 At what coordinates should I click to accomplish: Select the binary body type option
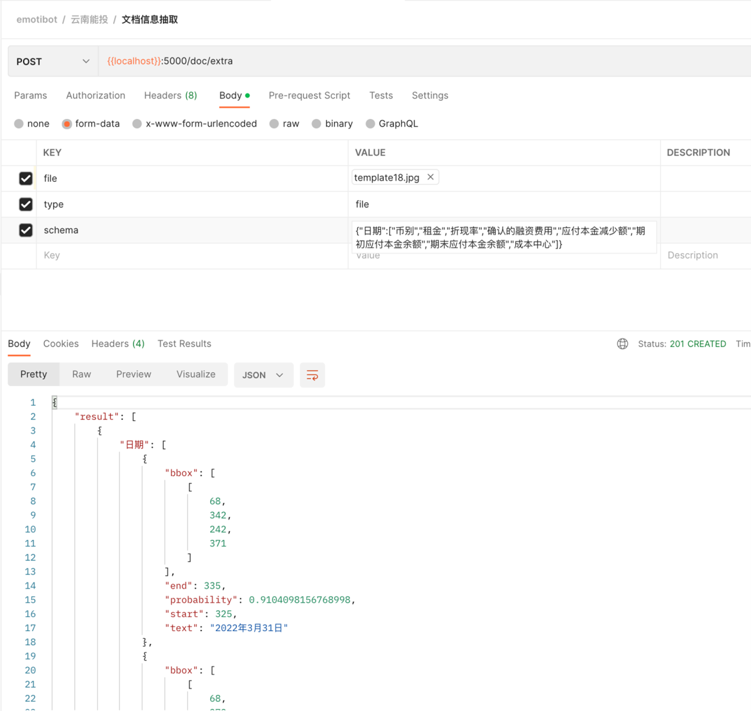pyautogui.click(x=332, y=123)
